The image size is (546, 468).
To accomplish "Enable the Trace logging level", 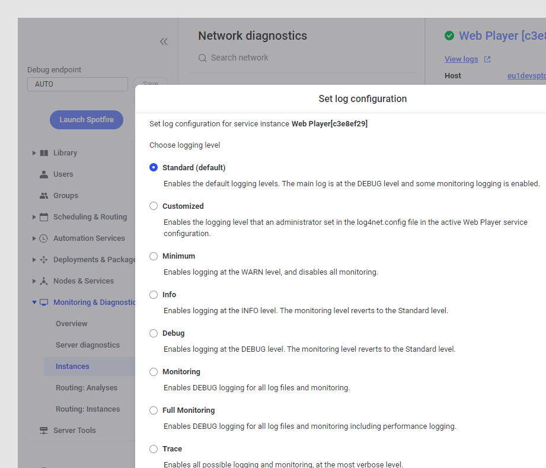I will [x=154, y=449].
